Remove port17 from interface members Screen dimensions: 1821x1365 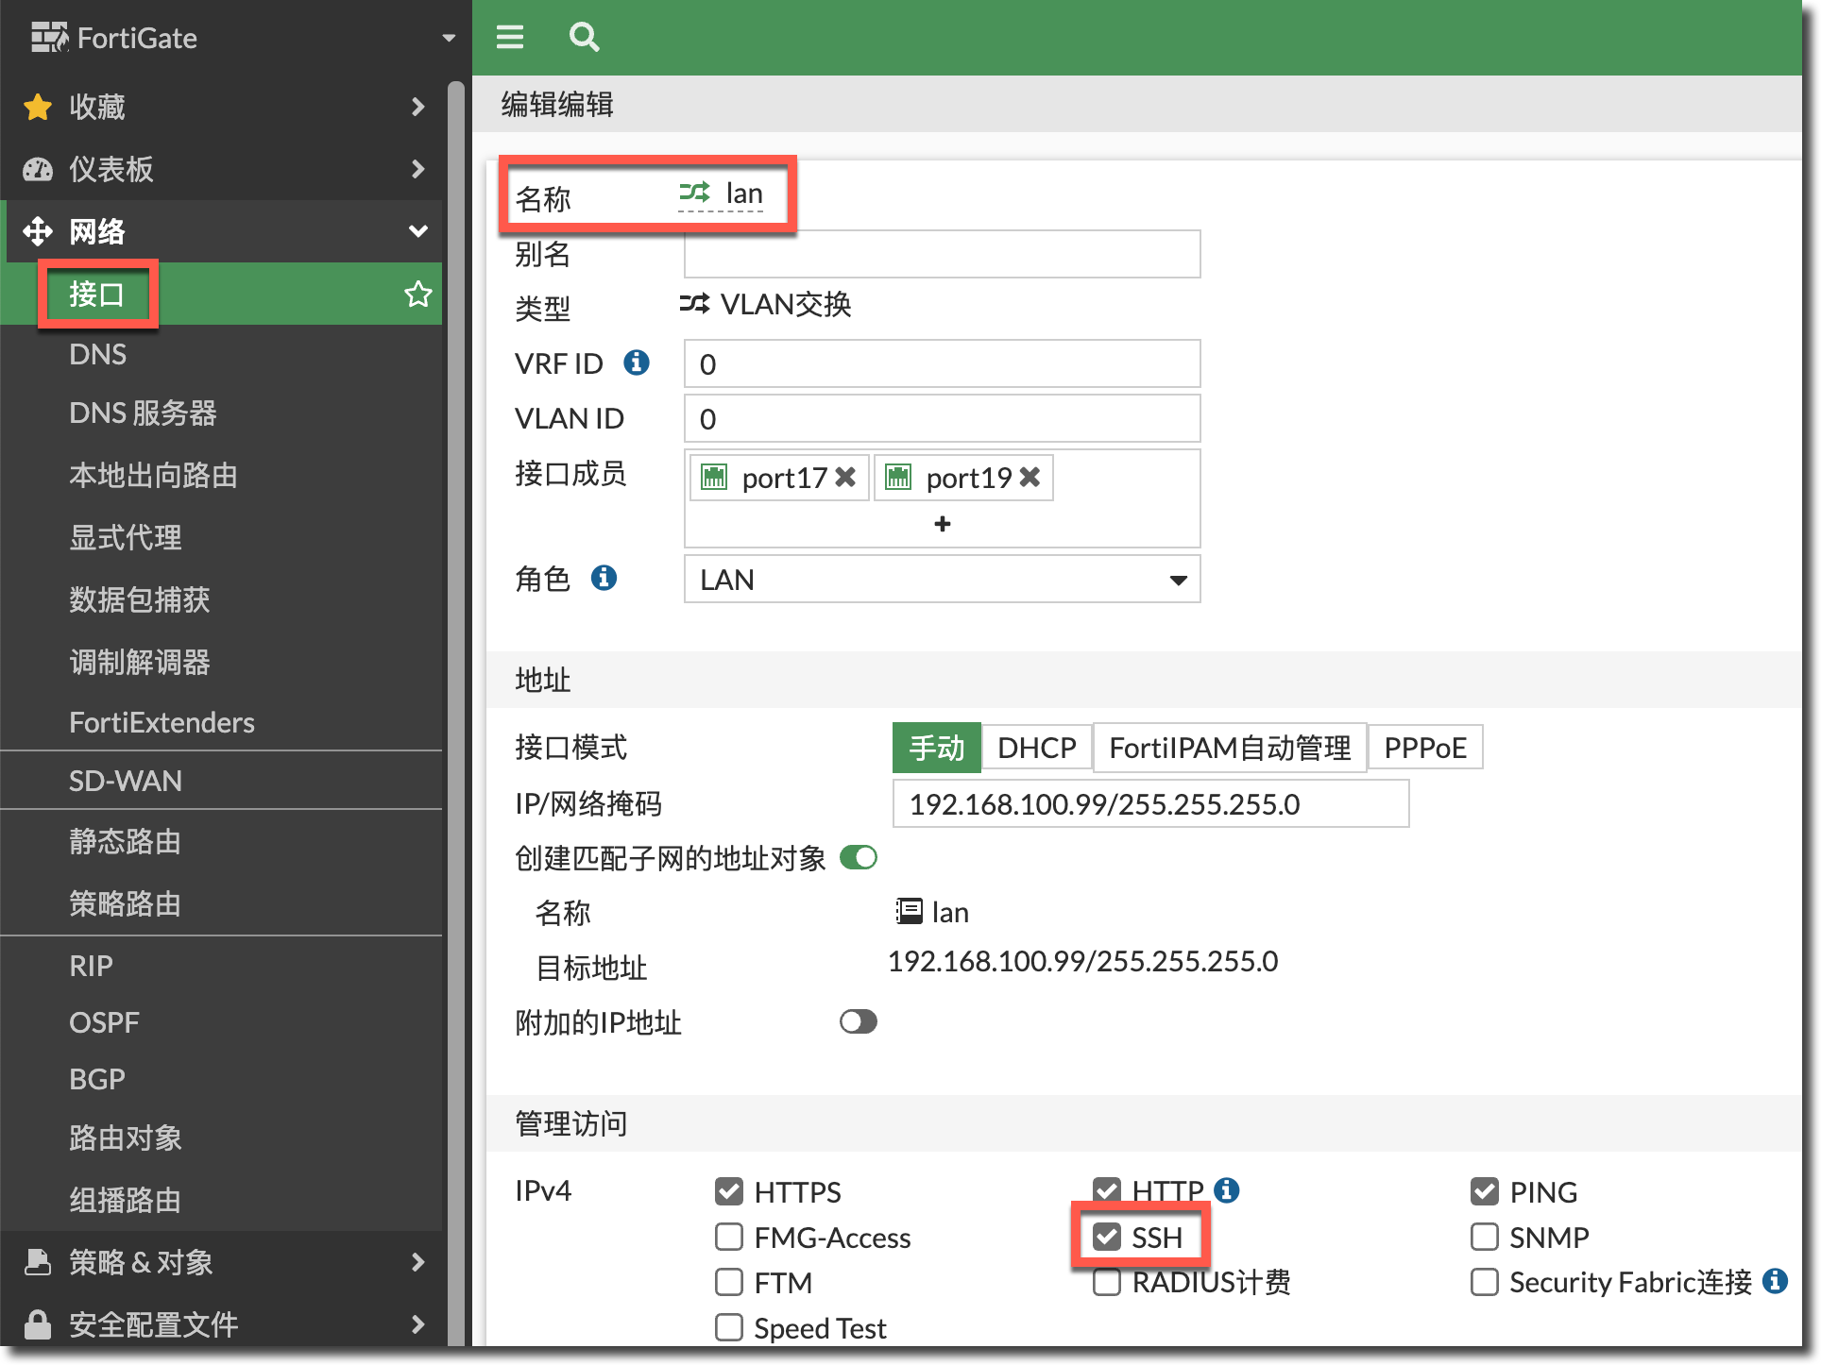coord(846,477)
